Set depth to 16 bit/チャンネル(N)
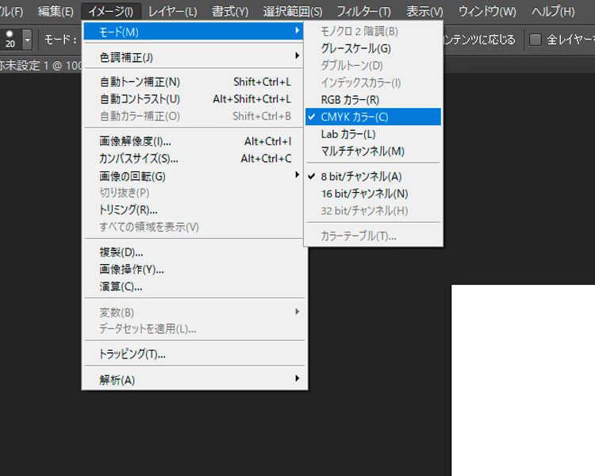 tap(364, 194)
